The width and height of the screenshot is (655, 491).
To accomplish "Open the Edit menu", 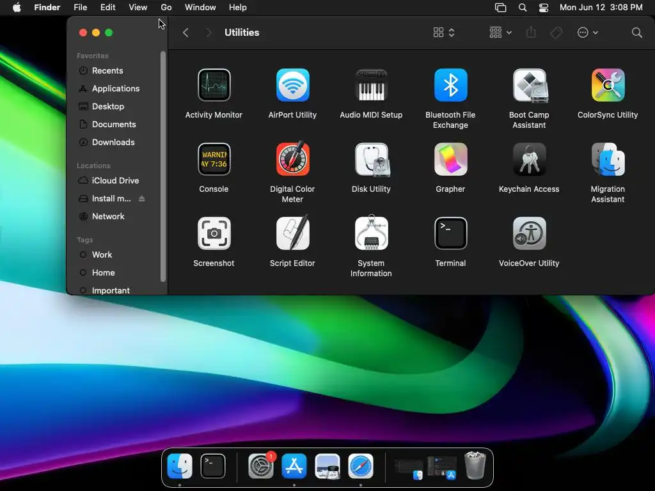I will point(107,8).
